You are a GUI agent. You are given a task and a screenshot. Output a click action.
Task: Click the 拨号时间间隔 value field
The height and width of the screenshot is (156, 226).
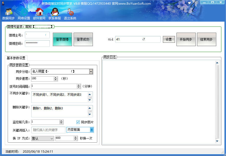[54, 86]
